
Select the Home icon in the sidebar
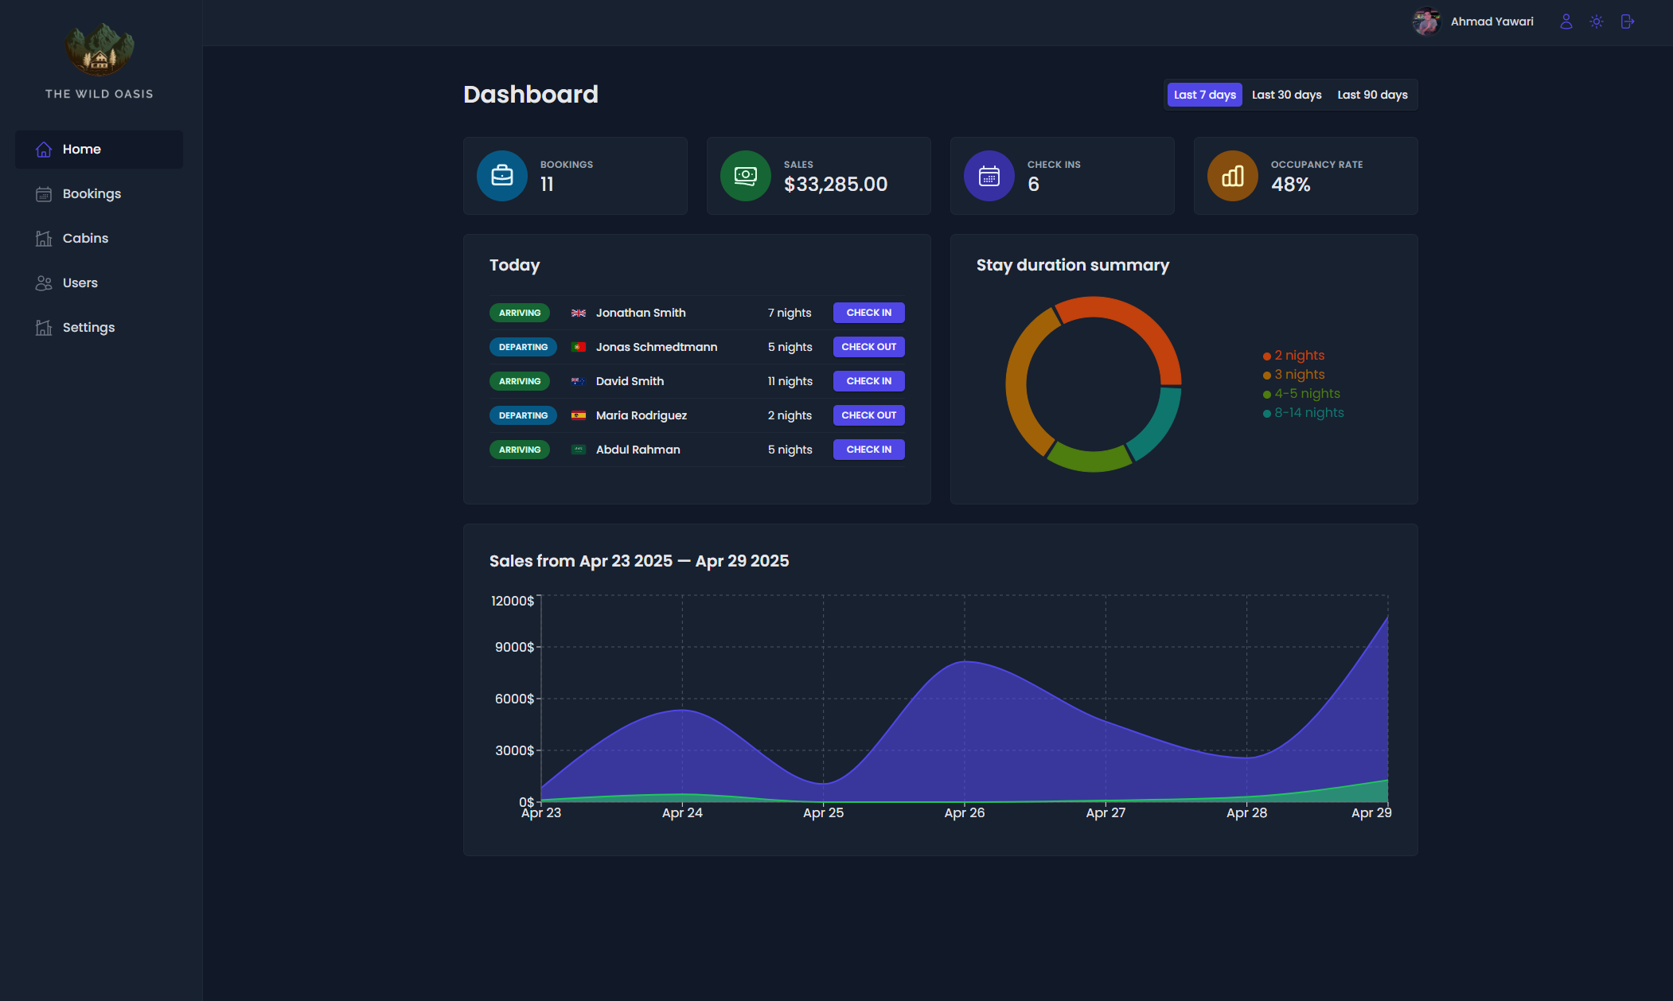(44, 149)
